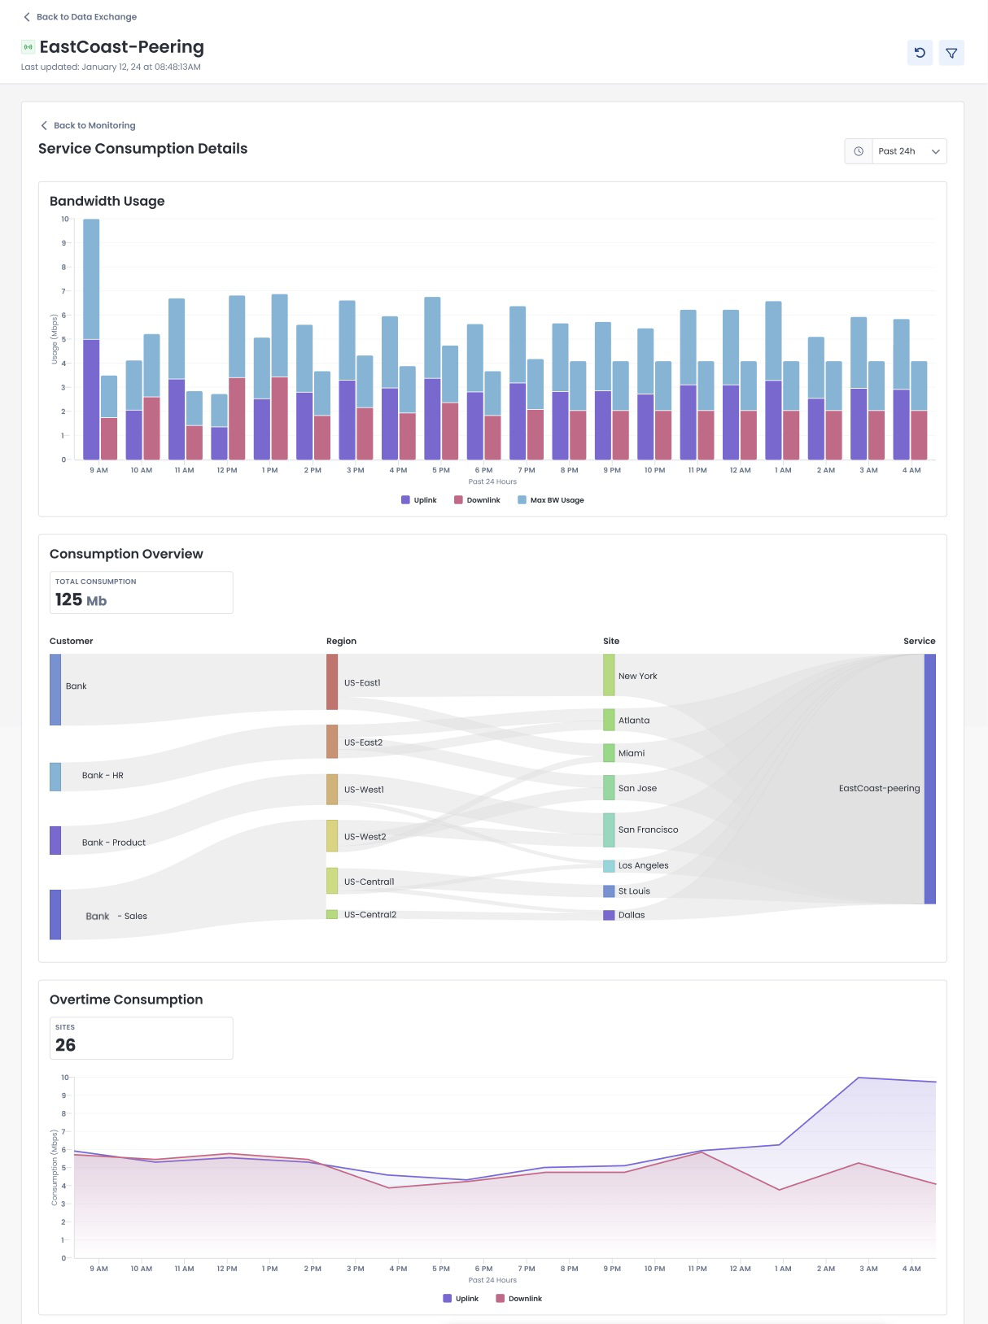Click the 12 PM Downlink bar in Bandwidth Usage

tap(237, 419)
